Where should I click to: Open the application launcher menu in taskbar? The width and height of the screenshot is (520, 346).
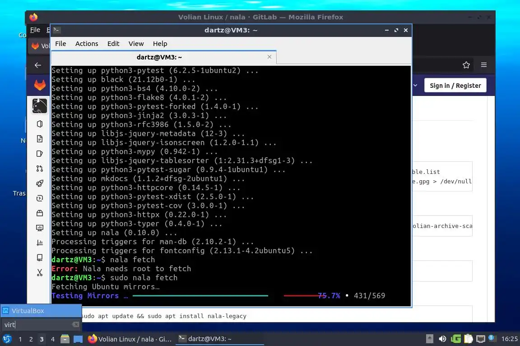7,339
